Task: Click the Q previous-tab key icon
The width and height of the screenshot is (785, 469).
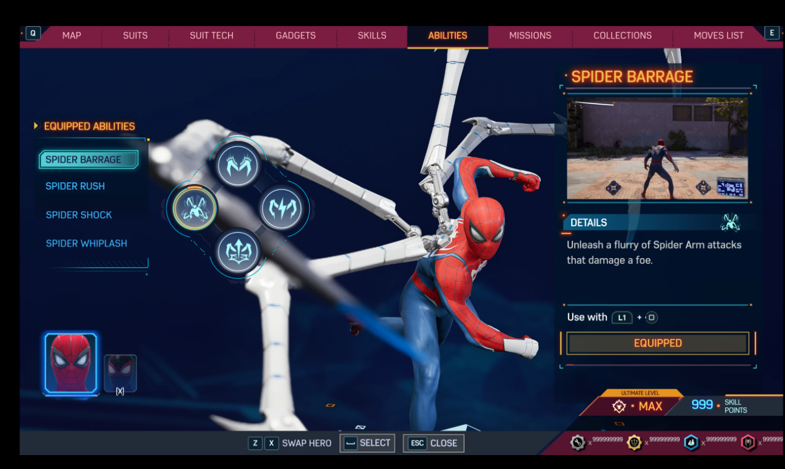Action: 32,33
